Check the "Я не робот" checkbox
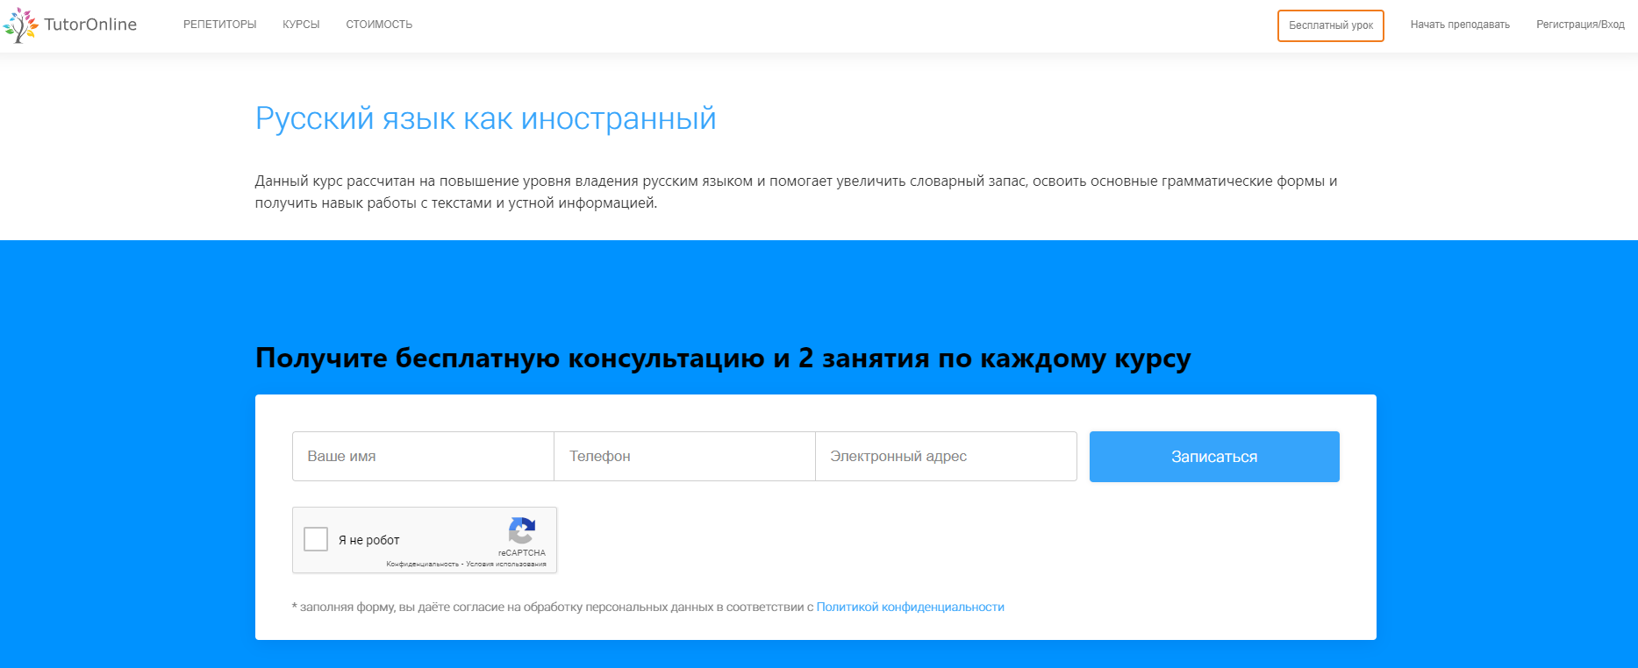 316,539
